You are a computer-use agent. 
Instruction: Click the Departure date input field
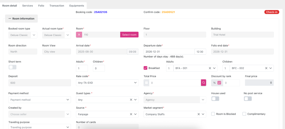(169, 52)
